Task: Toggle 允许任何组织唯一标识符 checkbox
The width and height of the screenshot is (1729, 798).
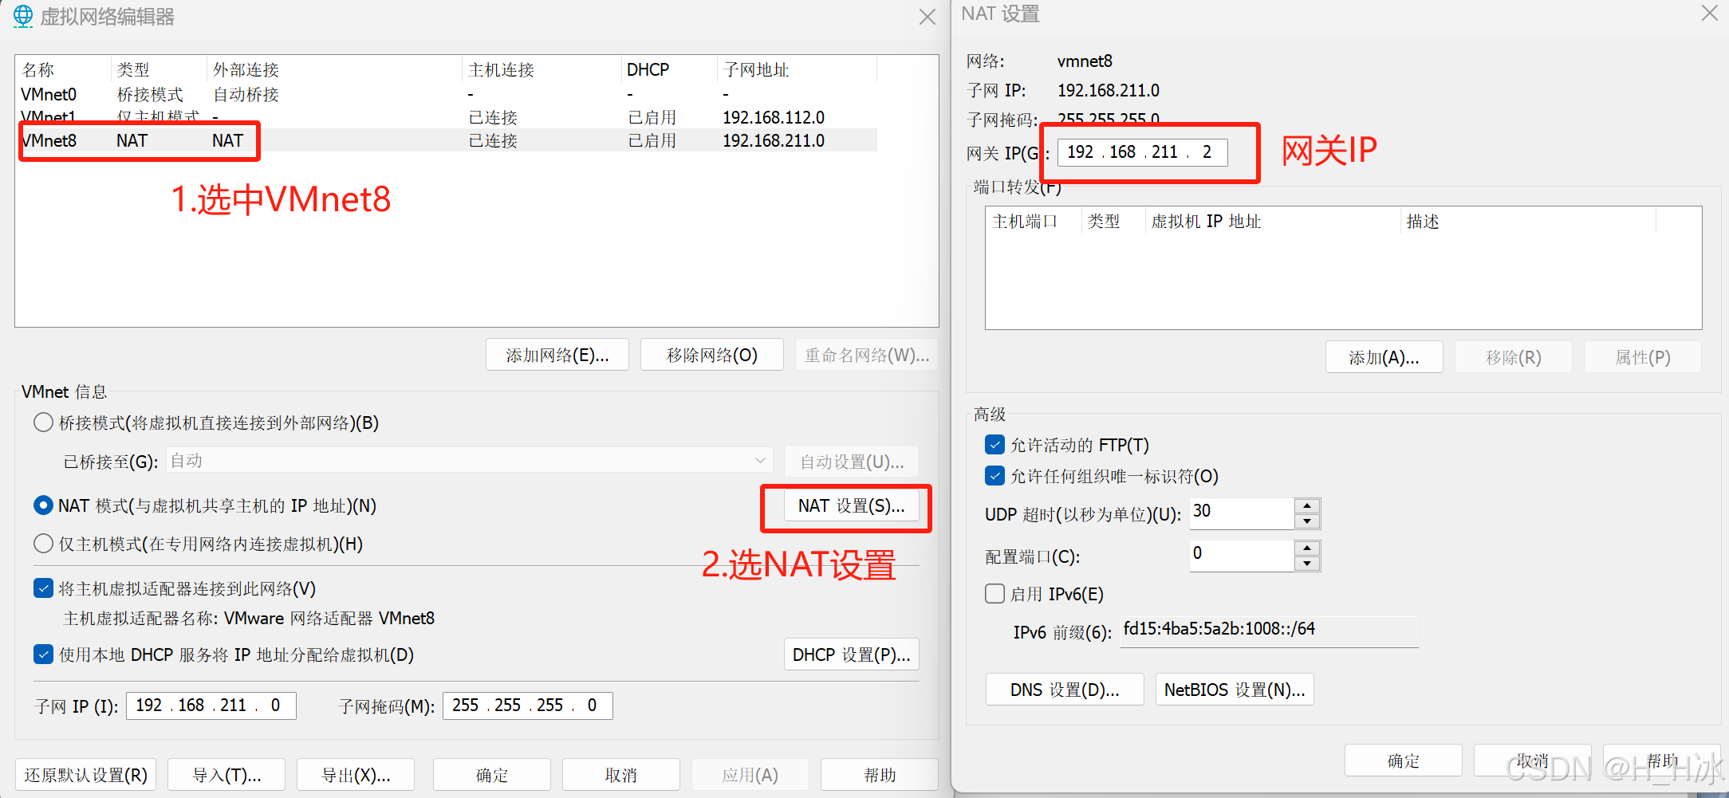Action: pos(994,475)
